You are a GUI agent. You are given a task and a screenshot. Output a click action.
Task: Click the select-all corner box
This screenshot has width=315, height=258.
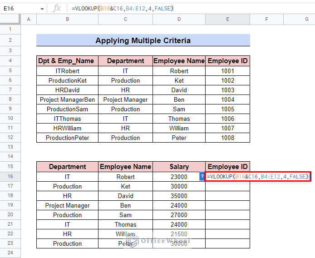pyautogui.click(x=10, y=20)
